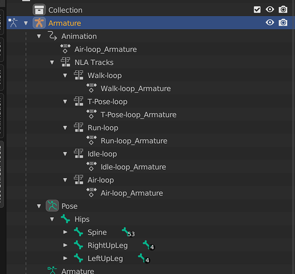Expand the LeftUpLeg bone
The image size is (295, 274).
pos(65,258)
